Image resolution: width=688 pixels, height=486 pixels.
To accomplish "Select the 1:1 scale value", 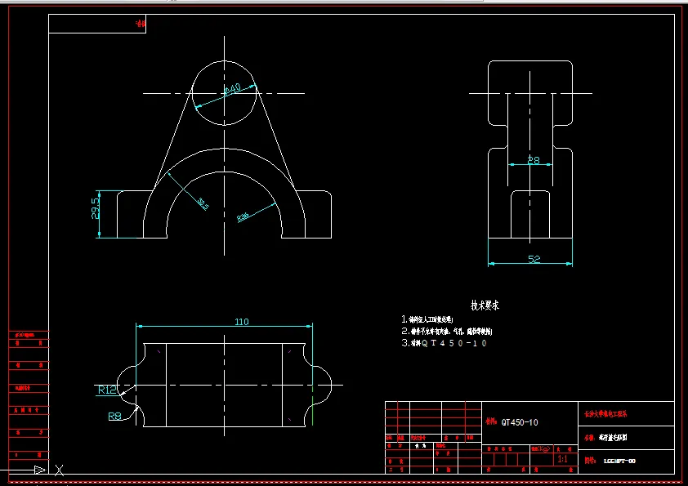I will point(562,459).
